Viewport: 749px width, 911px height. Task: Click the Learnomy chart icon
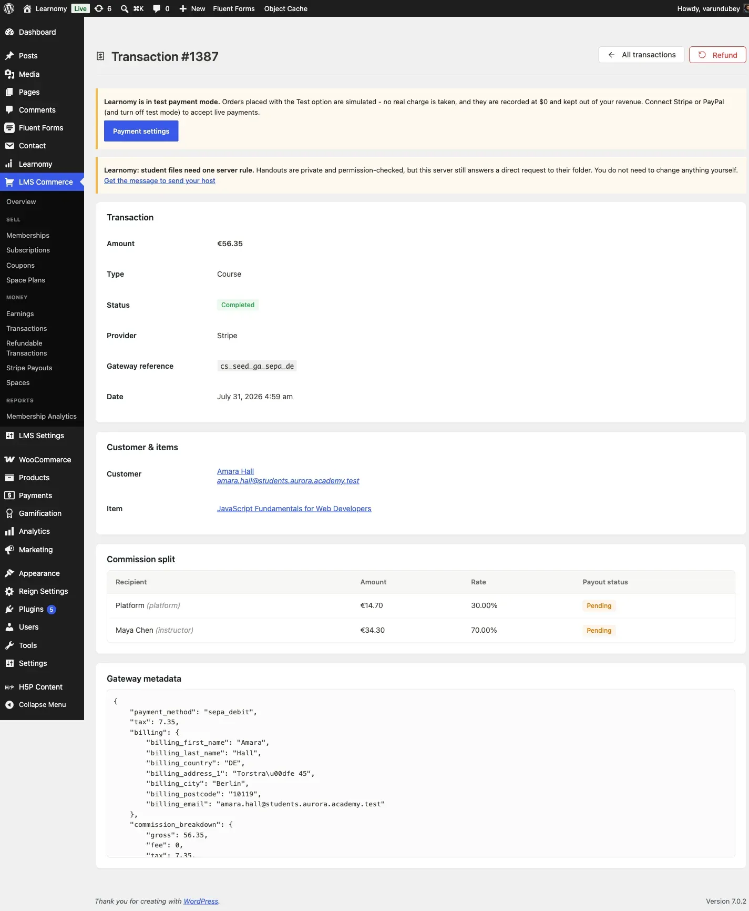point(9,164)
